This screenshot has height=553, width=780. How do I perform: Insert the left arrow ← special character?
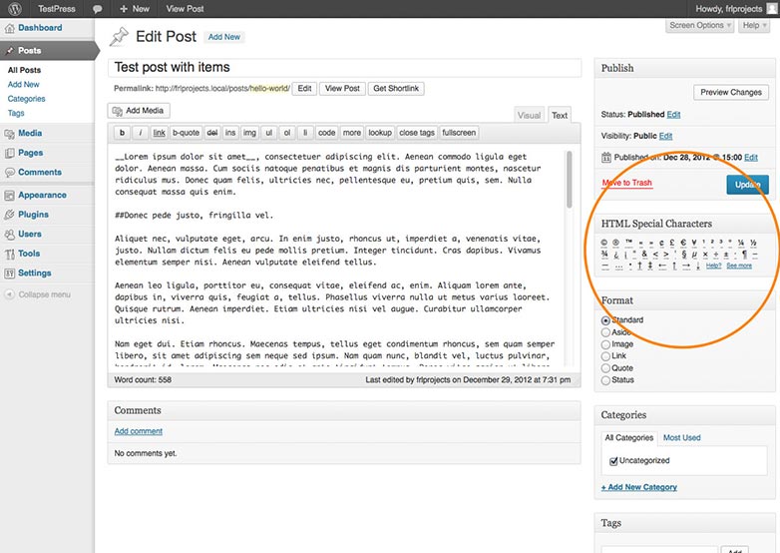662,266
